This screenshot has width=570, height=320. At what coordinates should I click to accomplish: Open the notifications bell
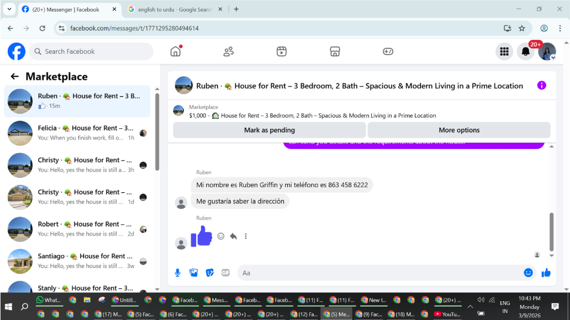(526, 52)
